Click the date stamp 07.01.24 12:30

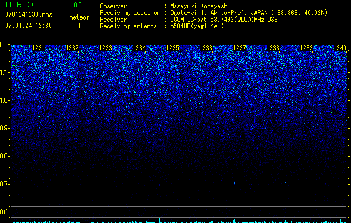(28, 26)
